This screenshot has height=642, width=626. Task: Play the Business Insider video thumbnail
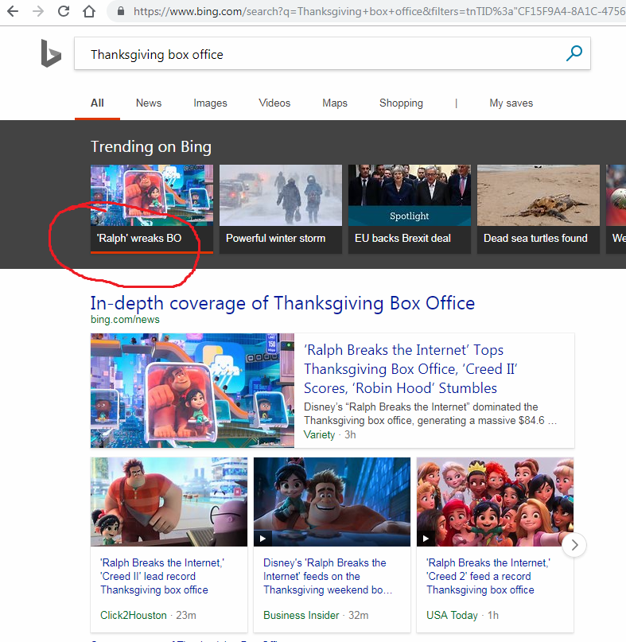click(x=332, y=501)
